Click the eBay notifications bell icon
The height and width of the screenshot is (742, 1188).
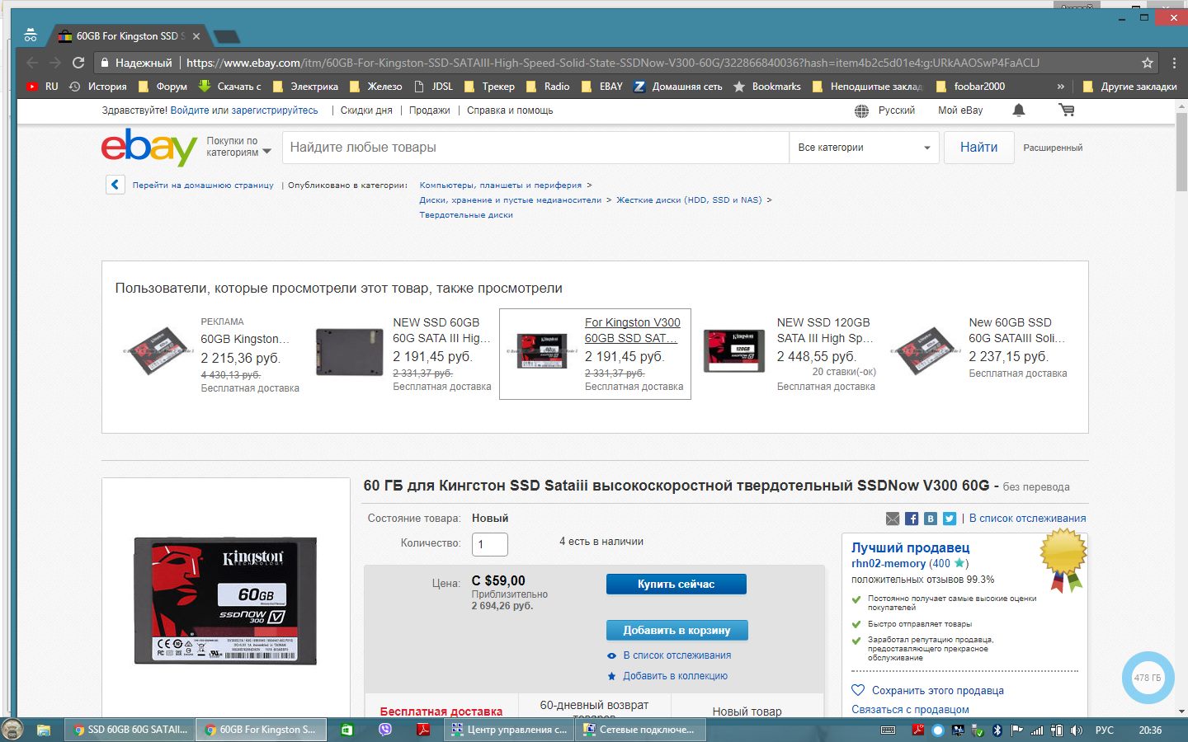1019,110
